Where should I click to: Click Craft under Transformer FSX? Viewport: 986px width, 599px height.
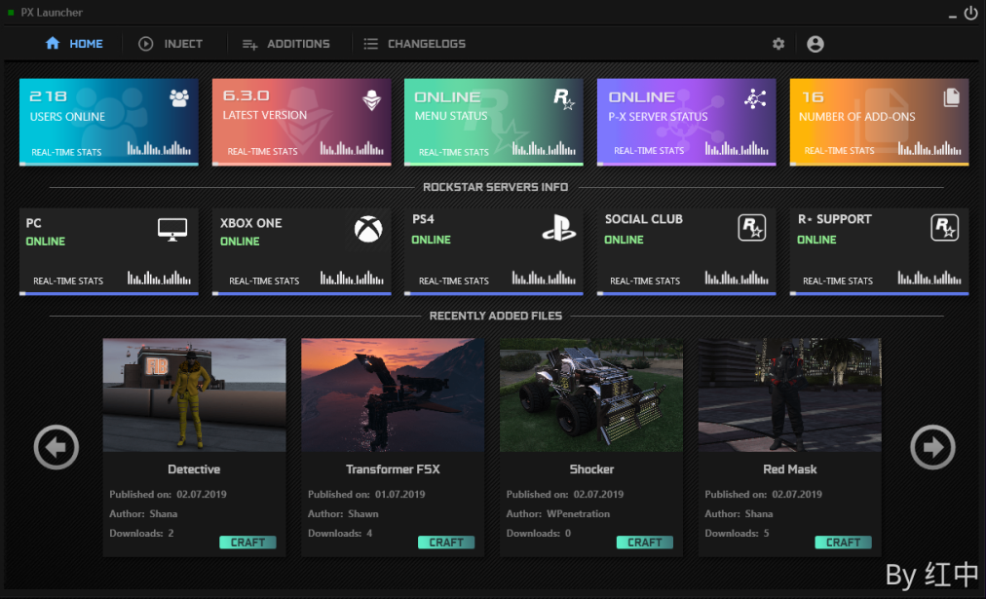pyautogui.click(x=446, y=543)
